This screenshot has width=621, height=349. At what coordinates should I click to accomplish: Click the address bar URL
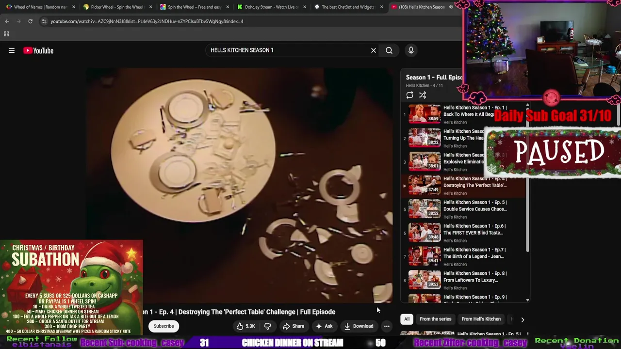click(147, 21)
